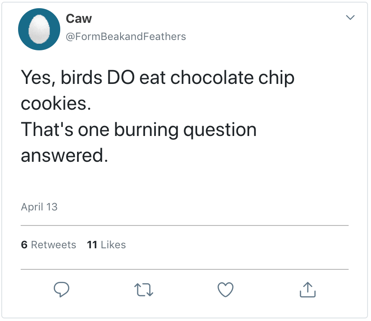Image resolution: width=371 pixels, height=321 pixels.
Task: Expand the tweet options chevron menu
Action: coord(350,18)
